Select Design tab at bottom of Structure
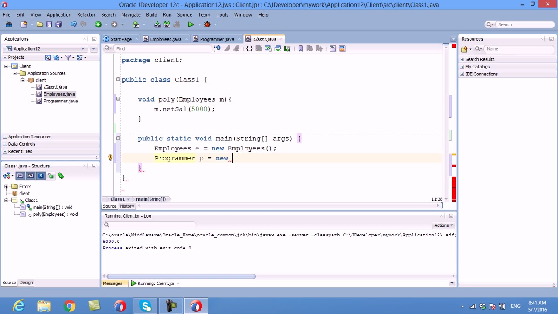The width and height of the screenshot is (558, 314). click(x=26, y=283)
